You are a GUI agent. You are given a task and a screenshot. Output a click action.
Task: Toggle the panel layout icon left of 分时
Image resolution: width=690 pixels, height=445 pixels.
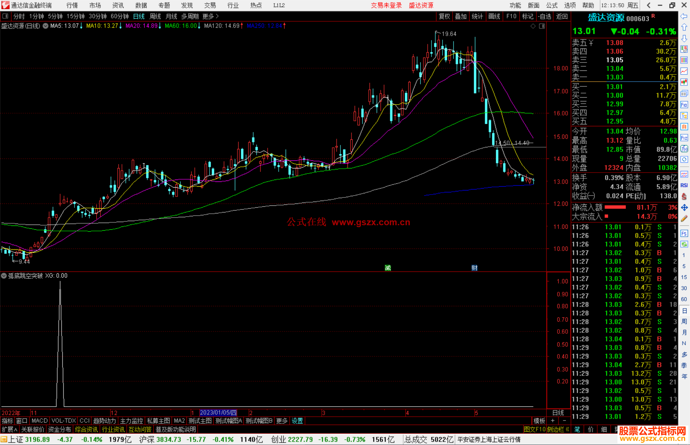(5, 16)
